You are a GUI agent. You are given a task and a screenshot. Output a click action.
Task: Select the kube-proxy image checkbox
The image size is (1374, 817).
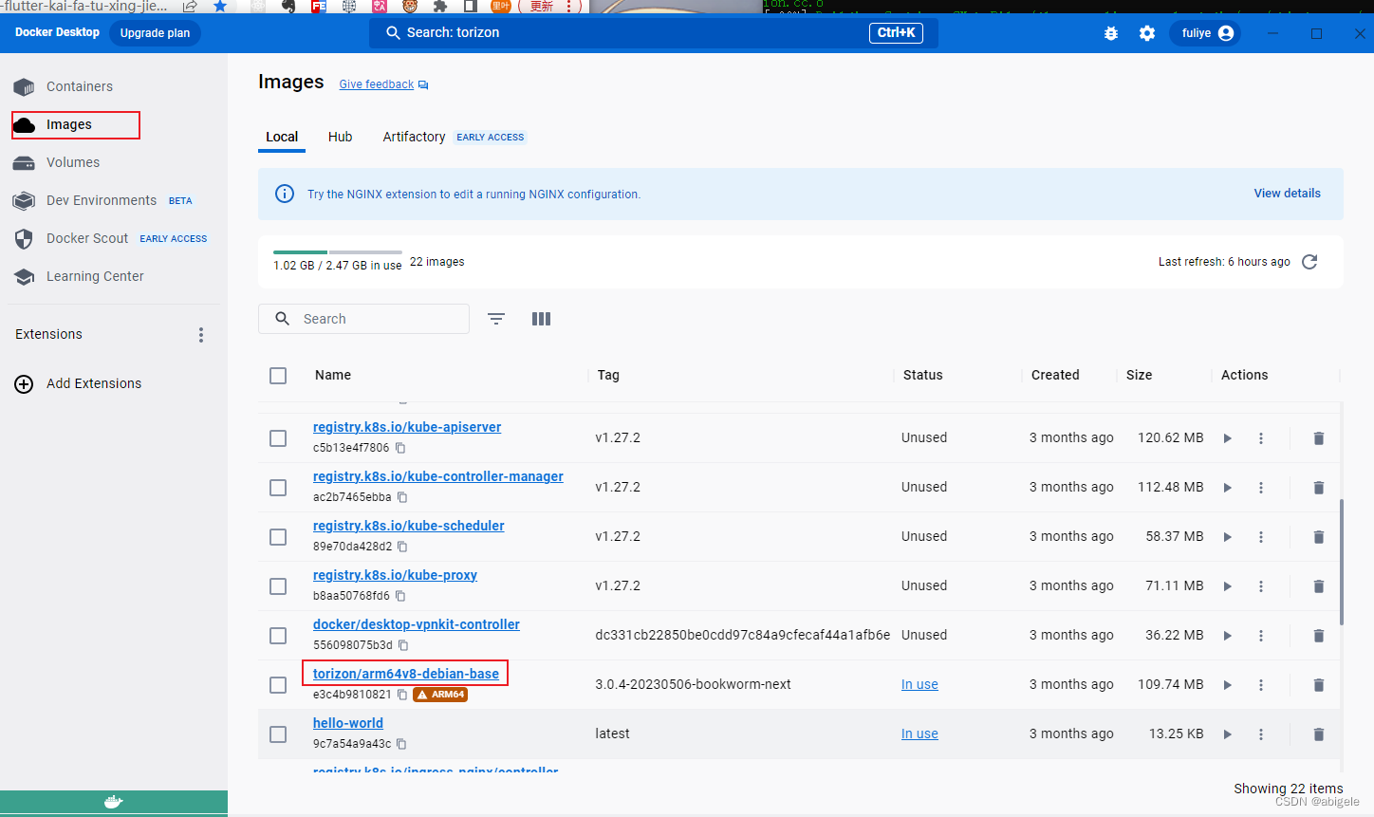(278, 586)
